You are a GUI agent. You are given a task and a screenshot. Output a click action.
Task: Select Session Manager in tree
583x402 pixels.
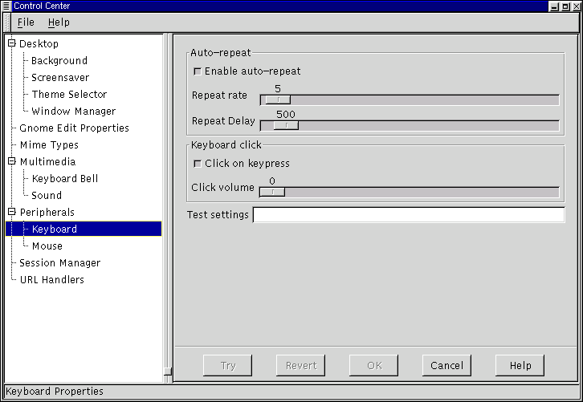[59, 262]
